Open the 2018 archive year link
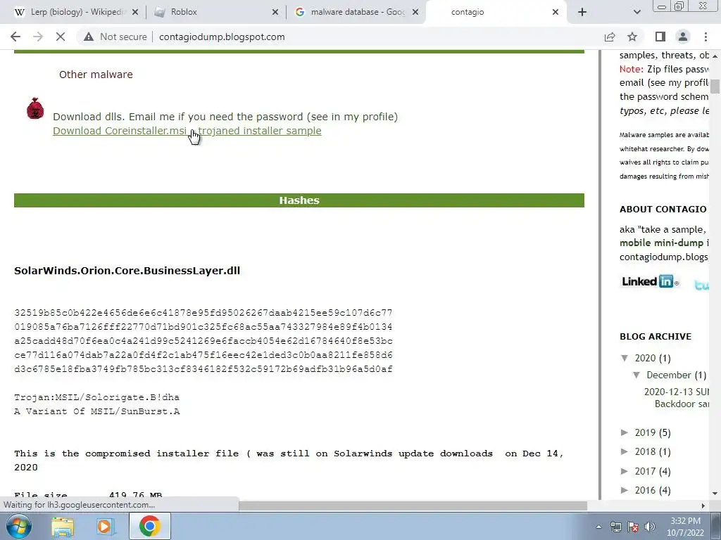The width and height of the screenshot is (721, 540). (645, 452)
